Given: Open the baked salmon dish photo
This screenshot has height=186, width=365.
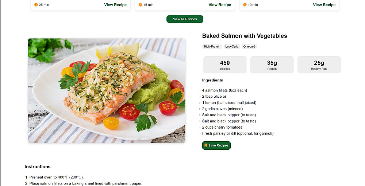Looking at the screenshot, I should pos(107,90).
